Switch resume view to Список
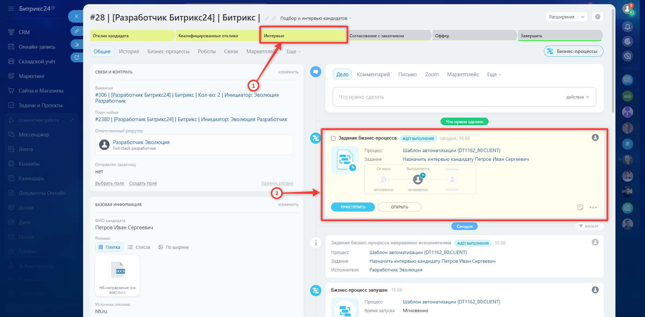Viewport: 645px width, 317px height. (139, 247)
